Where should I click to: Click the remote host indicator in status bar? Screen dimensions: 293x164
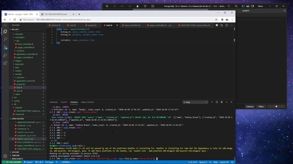12,162
